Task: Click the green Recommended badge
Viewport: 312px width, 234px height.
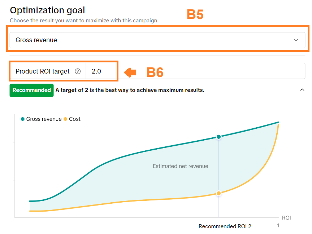Action: click(x=32, y=90)
